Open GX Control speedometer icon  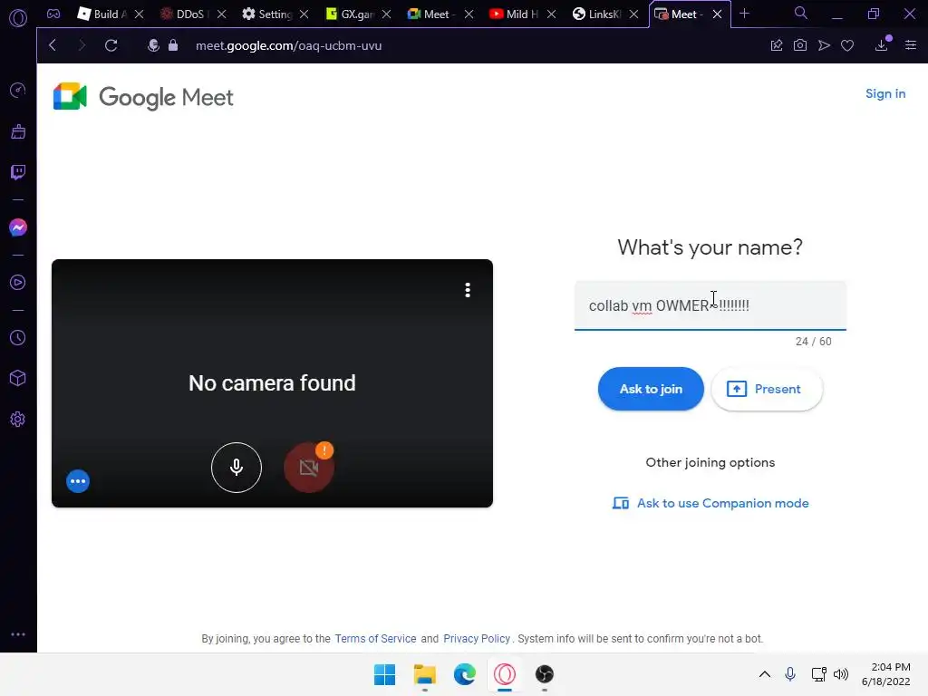[18, 90]
